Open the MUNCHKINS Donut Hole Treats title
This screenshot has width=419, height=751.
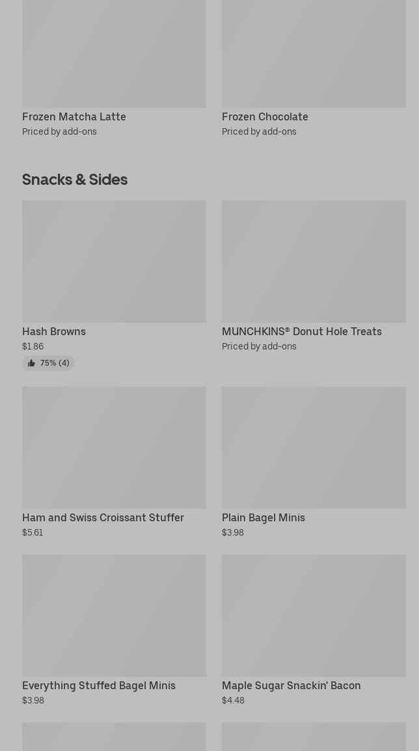coord(301,331)
